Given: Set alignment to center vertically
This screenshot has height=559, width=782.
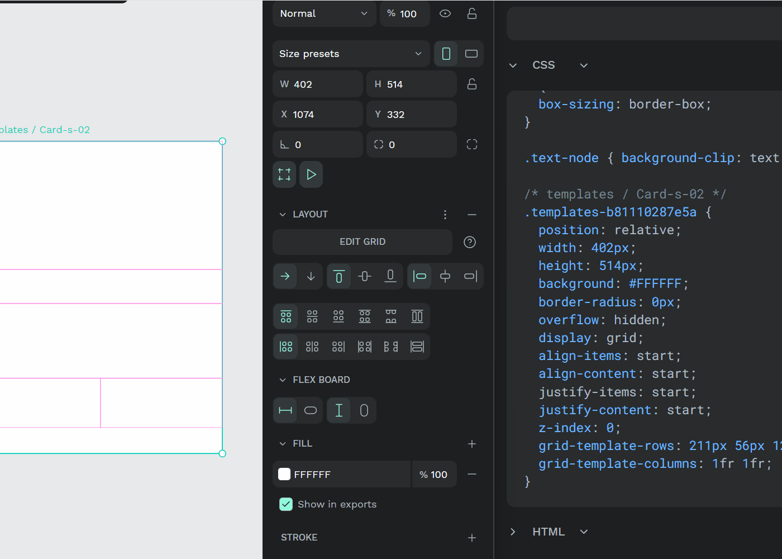Looking at the screenshot, I should click(365, 276).
